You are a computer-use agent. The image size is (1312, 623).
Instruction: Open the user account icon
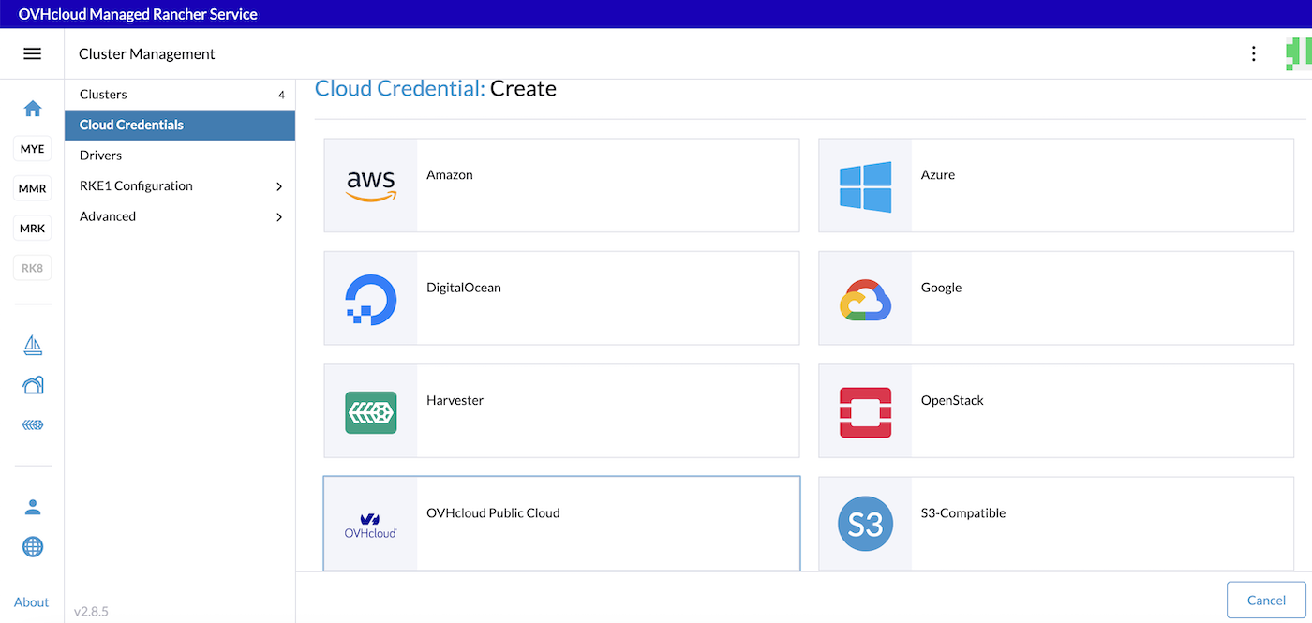tap(32, 506)
